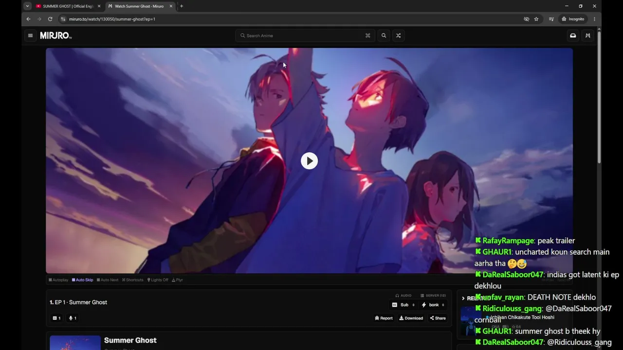This screenshot has height=350, width=623.
Task: Switch to the SUMMER GHOST YouTube tab
Action: (x=68, y=6)
